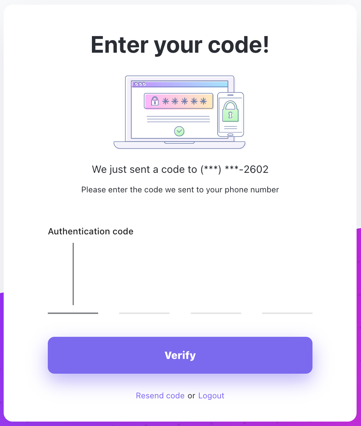Click the green padlock on the phone illustration
Screen dimensions: 361x426
(230, 112)
